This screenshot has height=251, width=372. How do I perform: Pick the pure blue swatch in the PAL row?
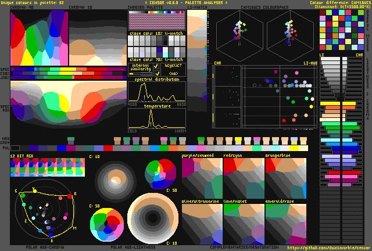[62, 148]
